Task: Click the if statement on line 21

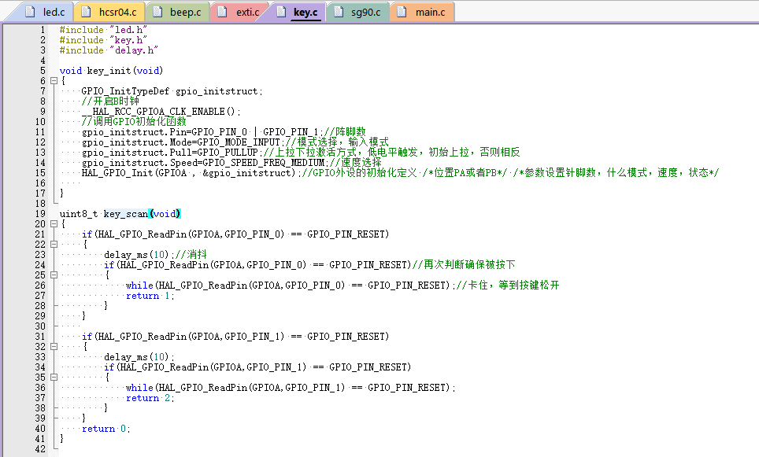Action: (x=235, y=234)
